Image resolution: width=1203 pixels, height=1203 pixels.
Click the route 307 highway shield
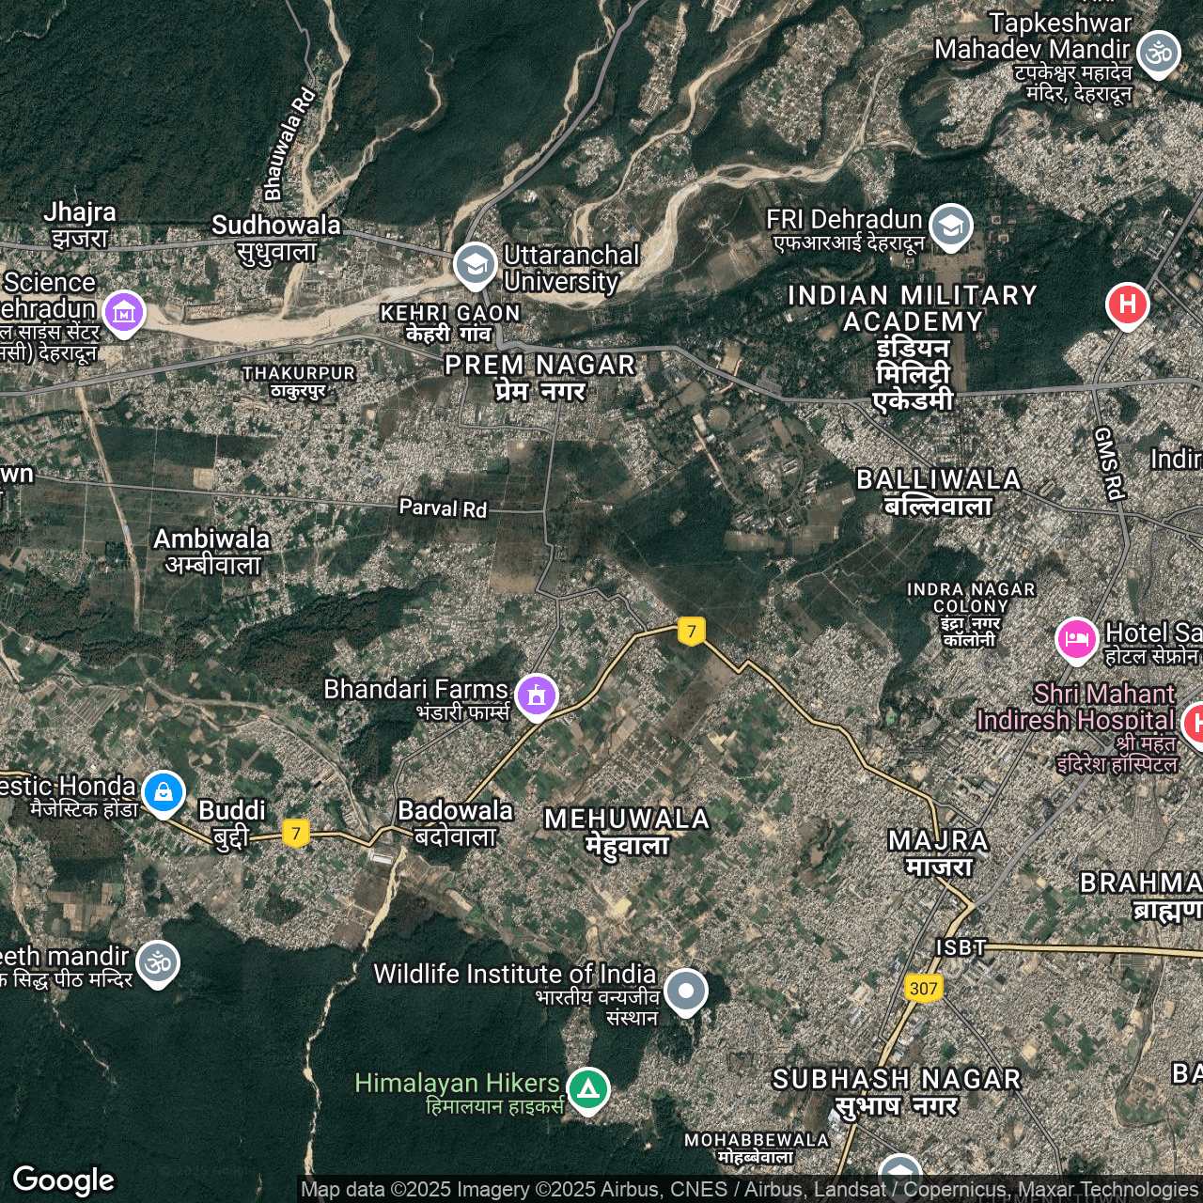(924, 988)
